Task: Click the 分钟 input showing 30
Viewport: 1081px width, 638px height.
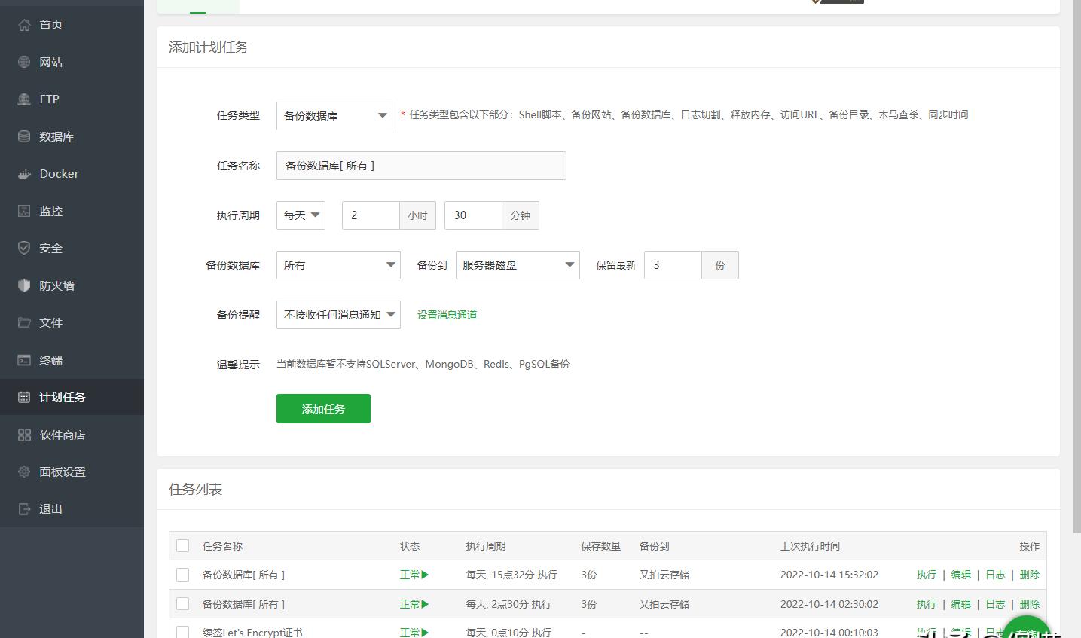Action: (473, 215)
